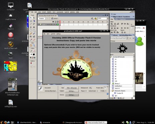Viewport: 155px width, 124px height.
Task: Select the Ink Bottle tool
Action: 31,36
